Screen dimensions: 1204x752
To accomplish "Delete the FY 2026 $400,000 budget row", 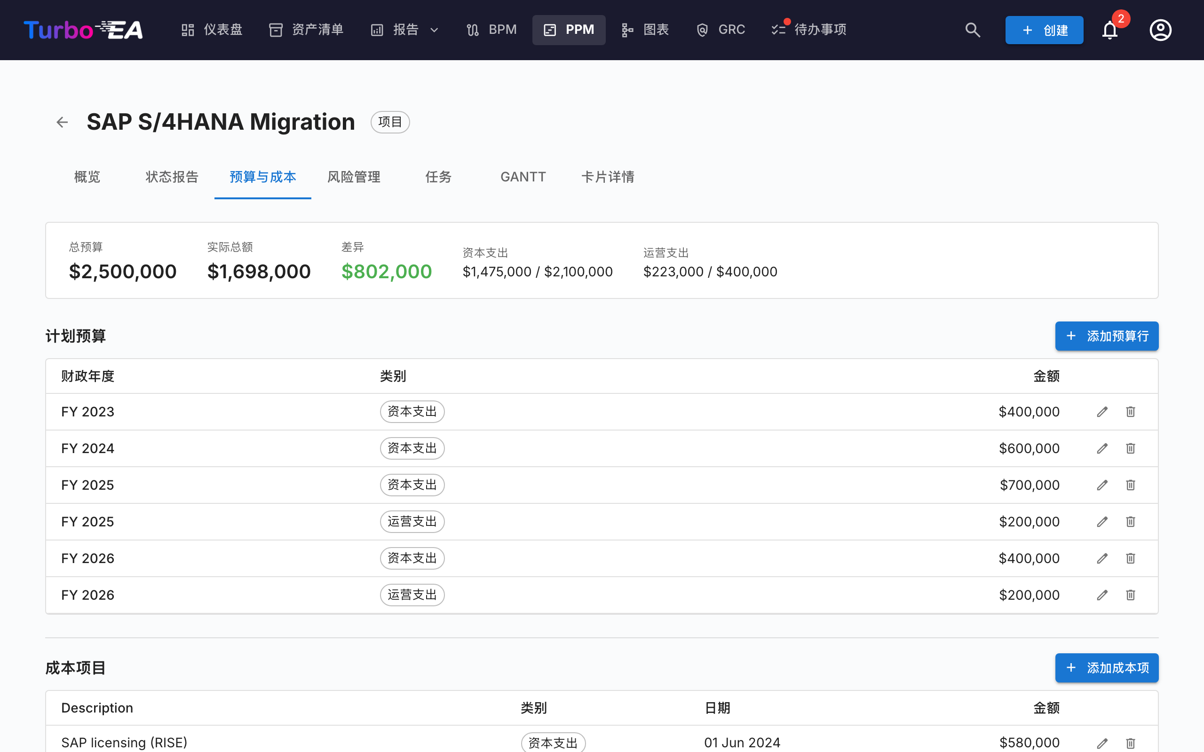I will tap(1130, 558).
